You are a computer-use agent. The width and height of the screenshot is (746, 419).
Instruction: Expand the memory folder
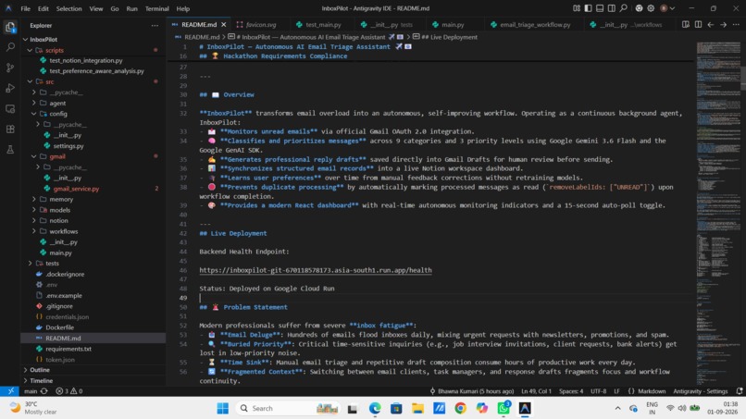tap(33, 199)
